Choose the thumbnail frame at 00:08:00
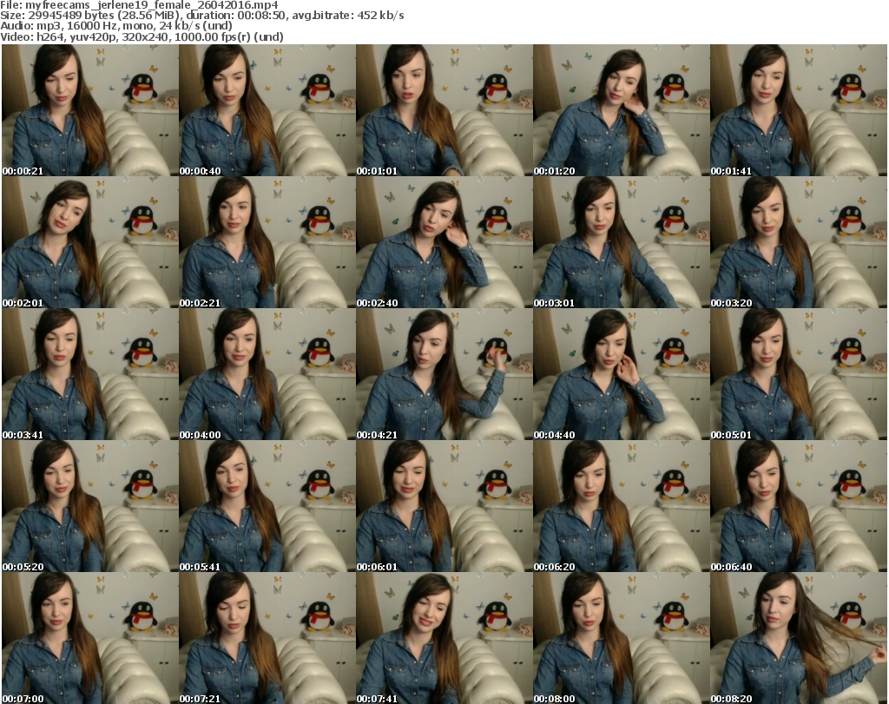This screenshot has height=704, width=889. click(622, 638)
